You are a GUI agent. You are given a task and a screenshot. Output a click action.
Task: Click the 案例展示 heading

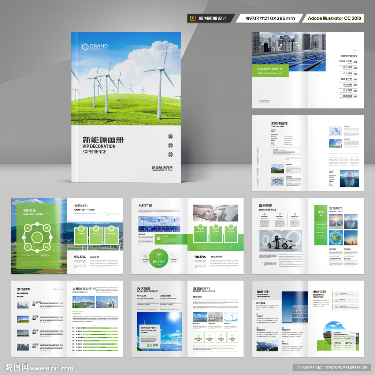pyautogui.click(x=266, y=205)
